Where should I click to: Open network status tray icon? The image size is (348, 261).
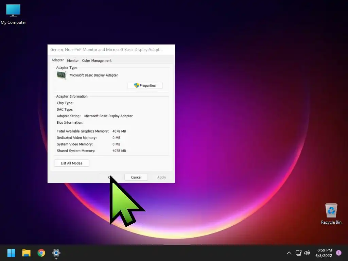tap(298, 253)
